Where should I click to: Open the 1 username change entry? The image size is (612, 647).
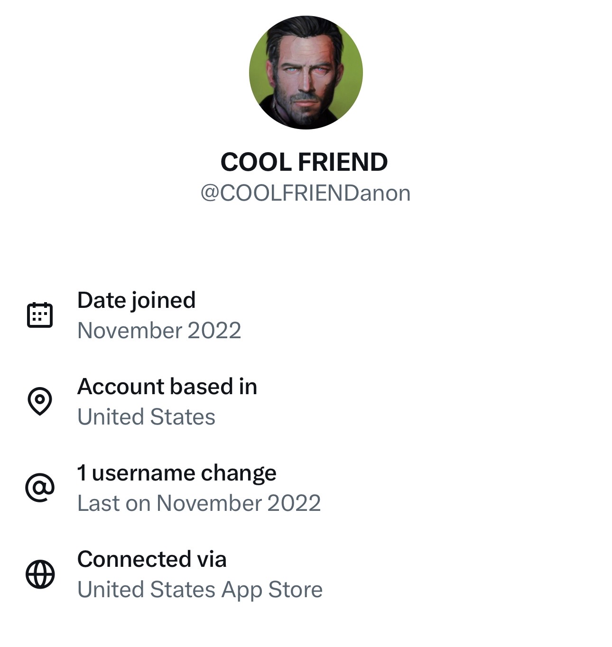coord(176,473)
